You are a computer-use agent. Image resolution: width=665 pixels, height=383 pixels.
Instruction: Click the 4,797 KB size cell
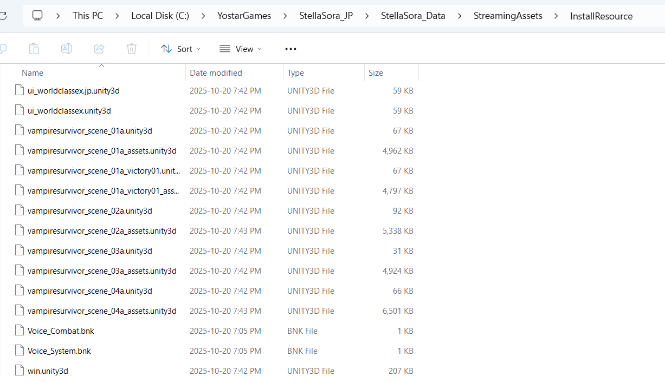pyautogui.click(x=398, y=190)
